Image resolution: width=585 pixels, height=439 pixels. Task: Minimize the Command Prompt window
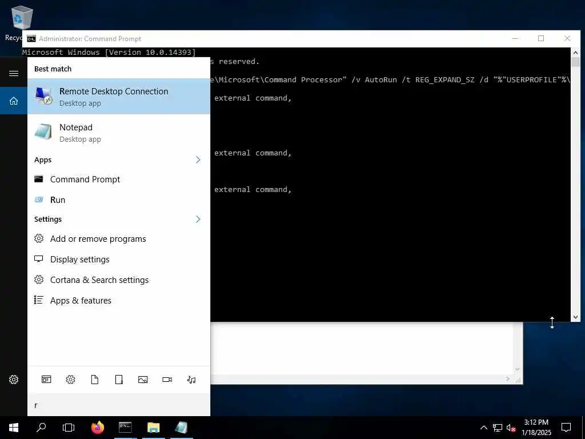[515, 38]
